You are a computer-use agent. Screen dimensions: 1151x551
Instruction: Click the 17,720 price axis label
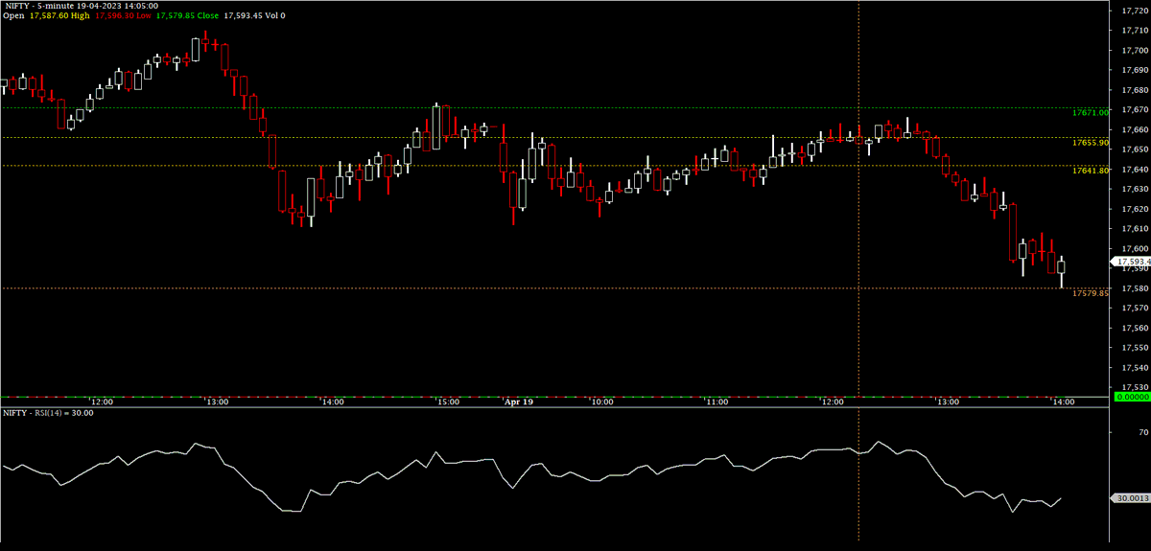[1134, 10]
